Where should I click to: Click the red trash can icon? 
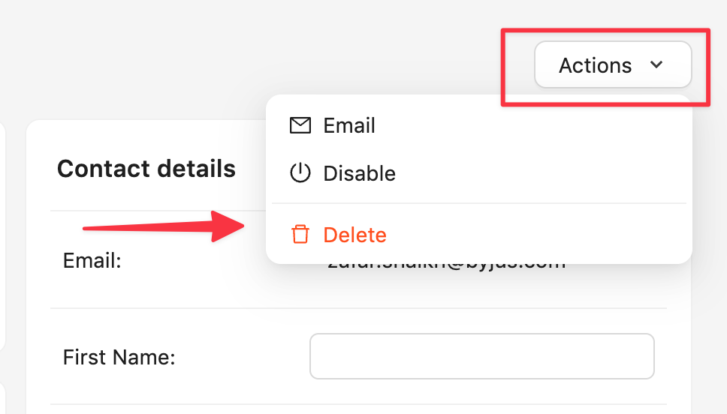(x=300, y=235)
